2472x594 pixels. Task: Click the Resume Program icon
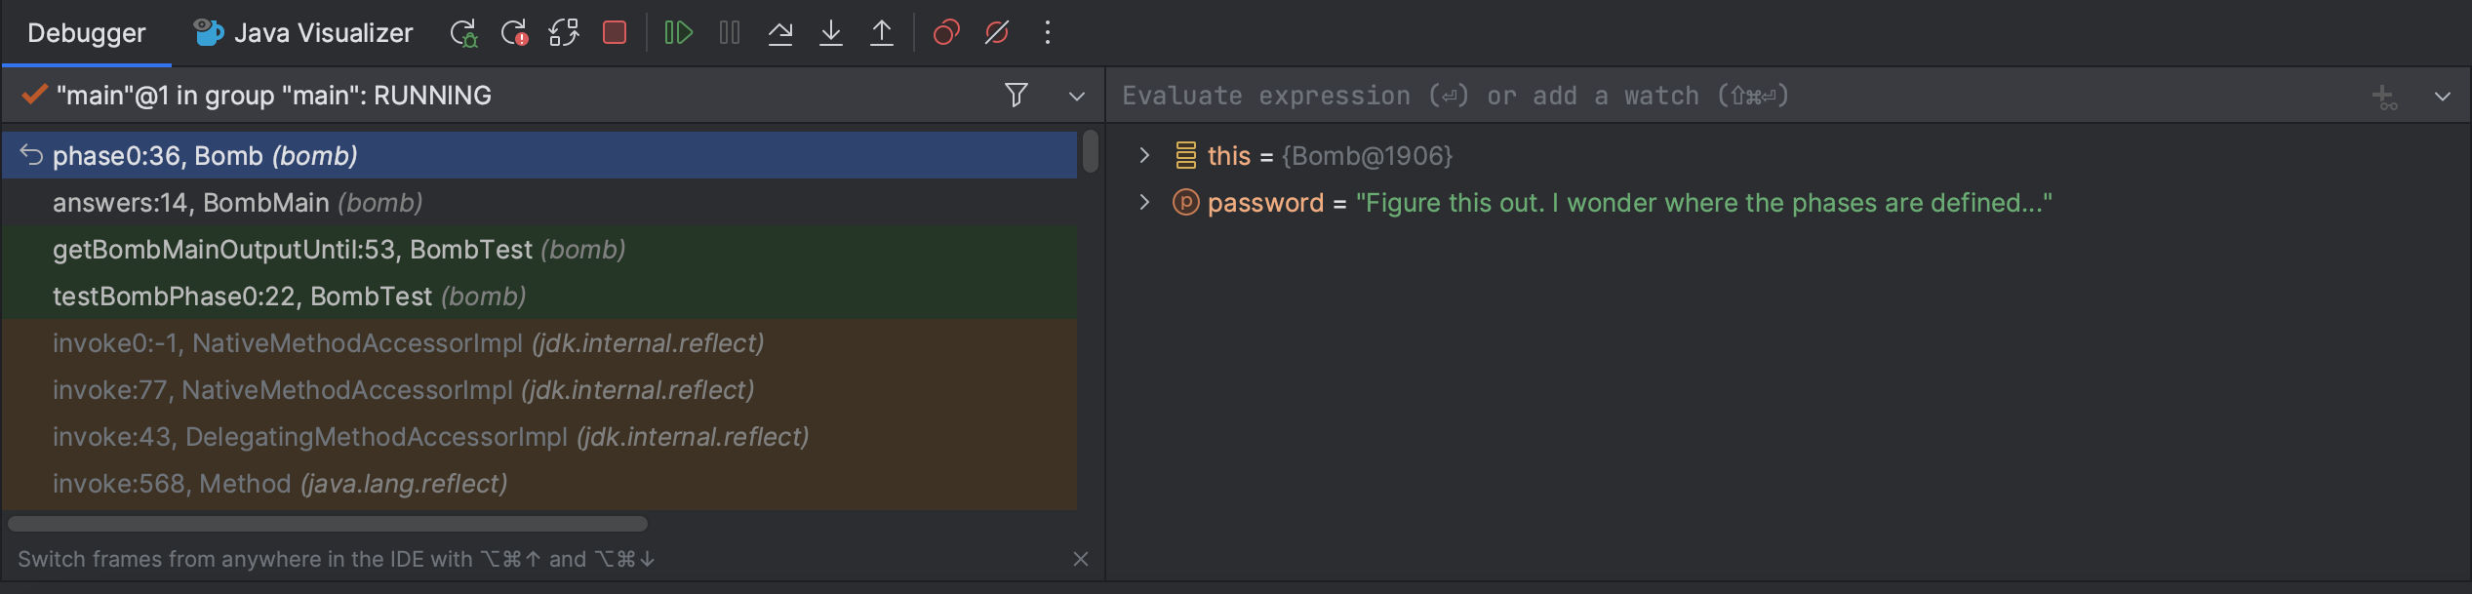click(678, 32)
